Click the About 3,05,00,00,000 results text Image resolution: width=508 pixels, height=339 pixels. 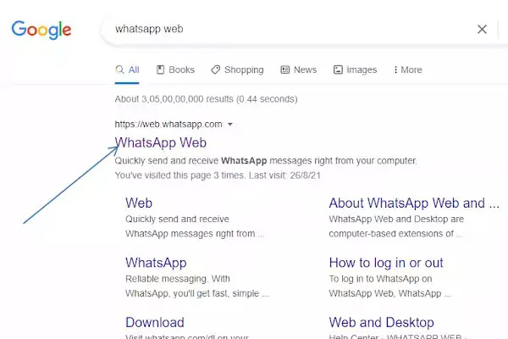click(x=206, y=99)
